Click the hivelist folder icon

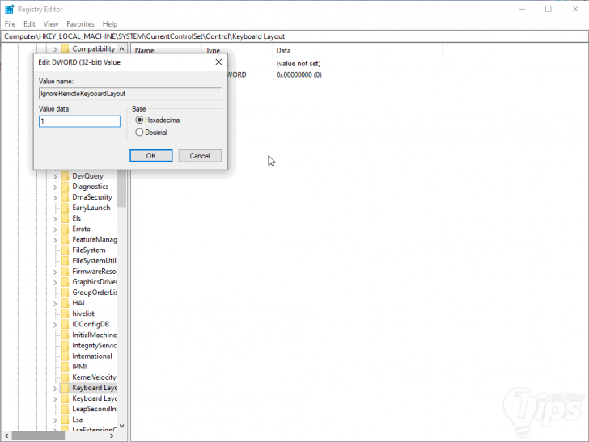coord(65,314)
